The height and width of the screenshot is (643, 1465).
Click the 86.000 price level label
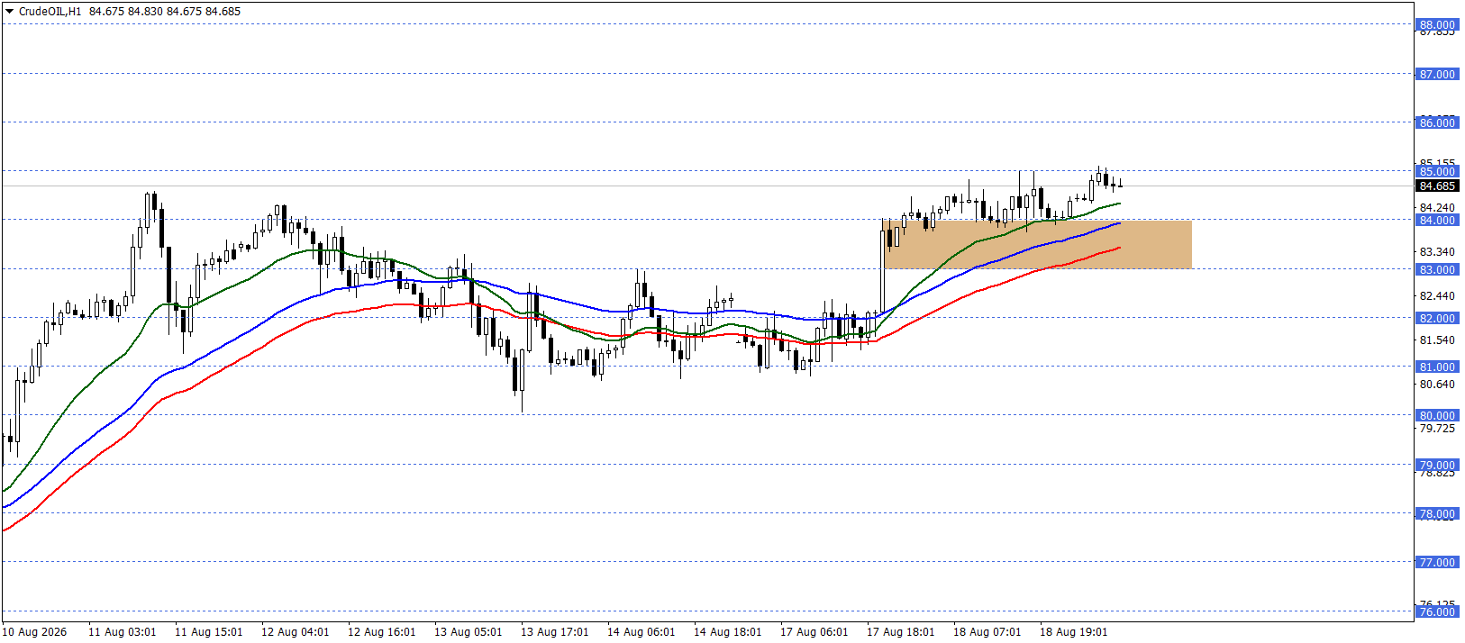1437,122
